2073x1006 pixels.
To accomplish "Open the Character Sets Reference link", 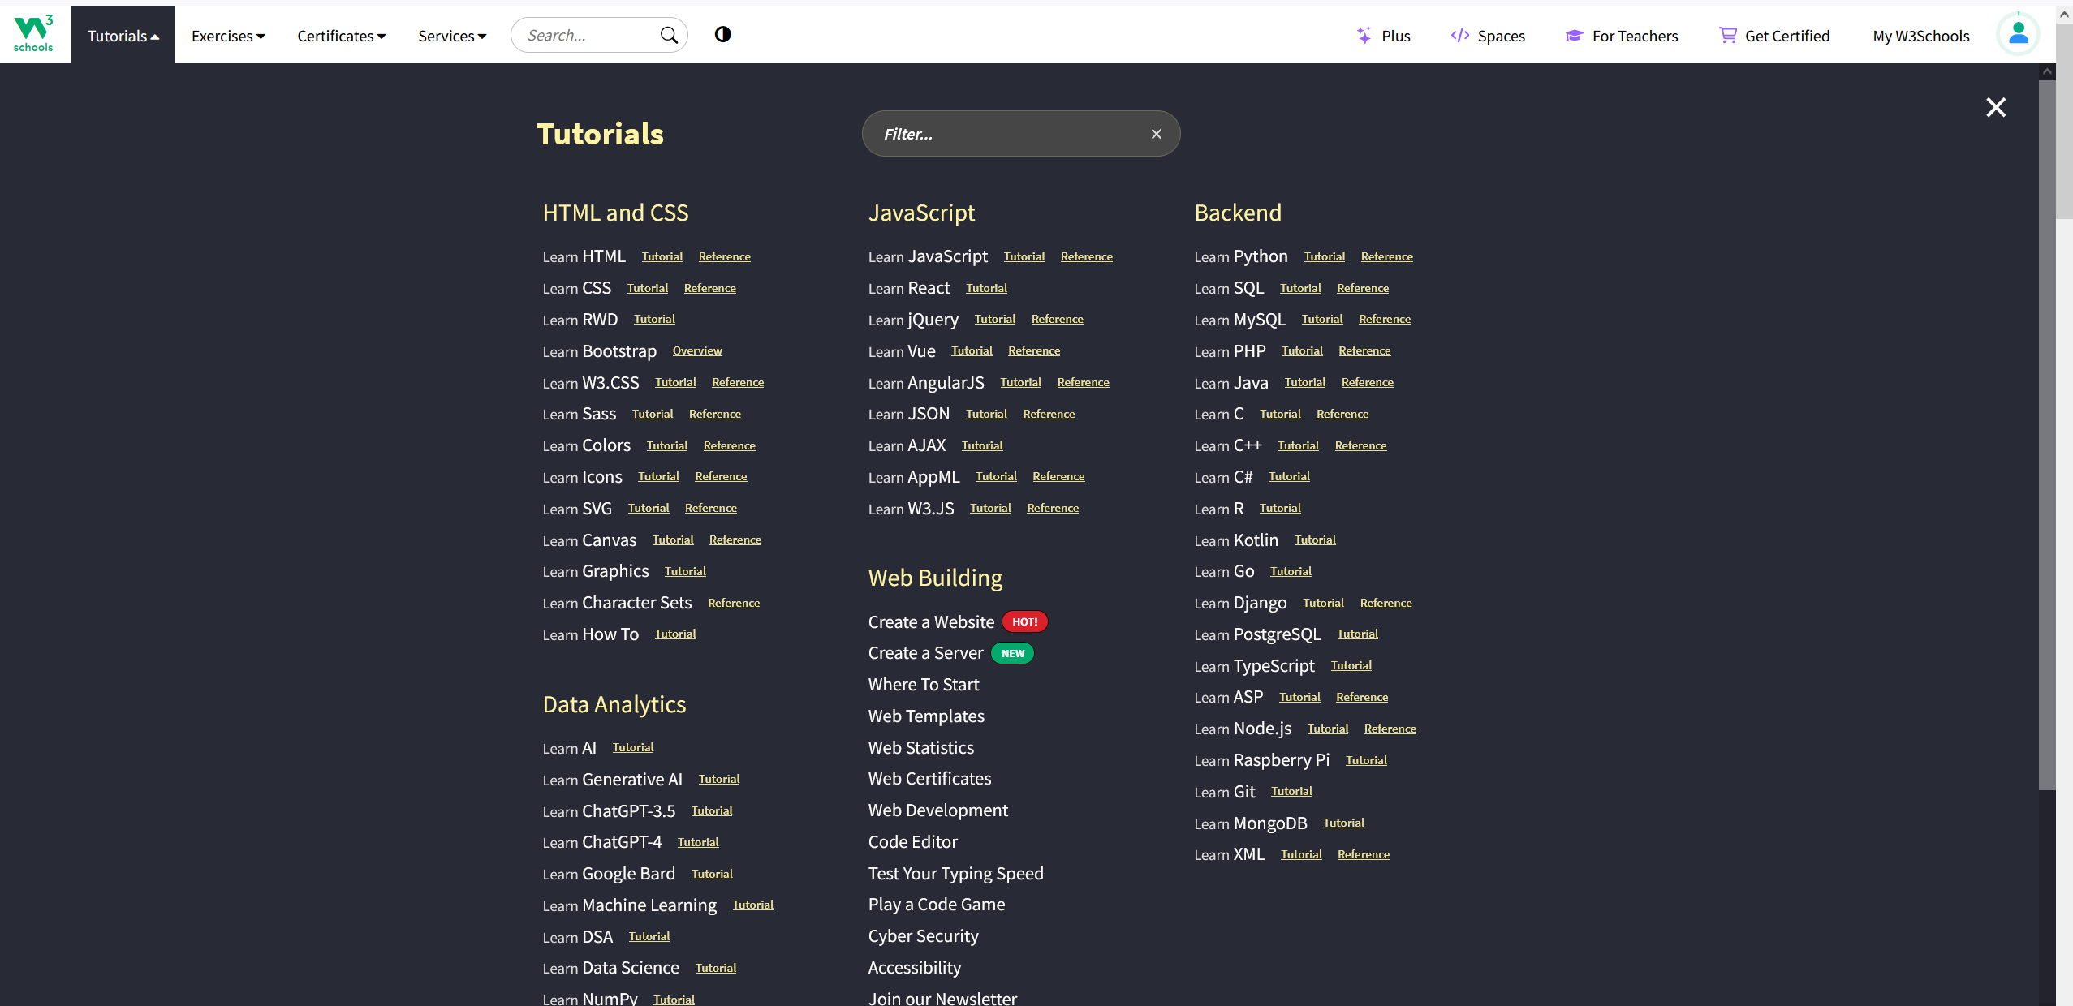I will click(734, 603).
